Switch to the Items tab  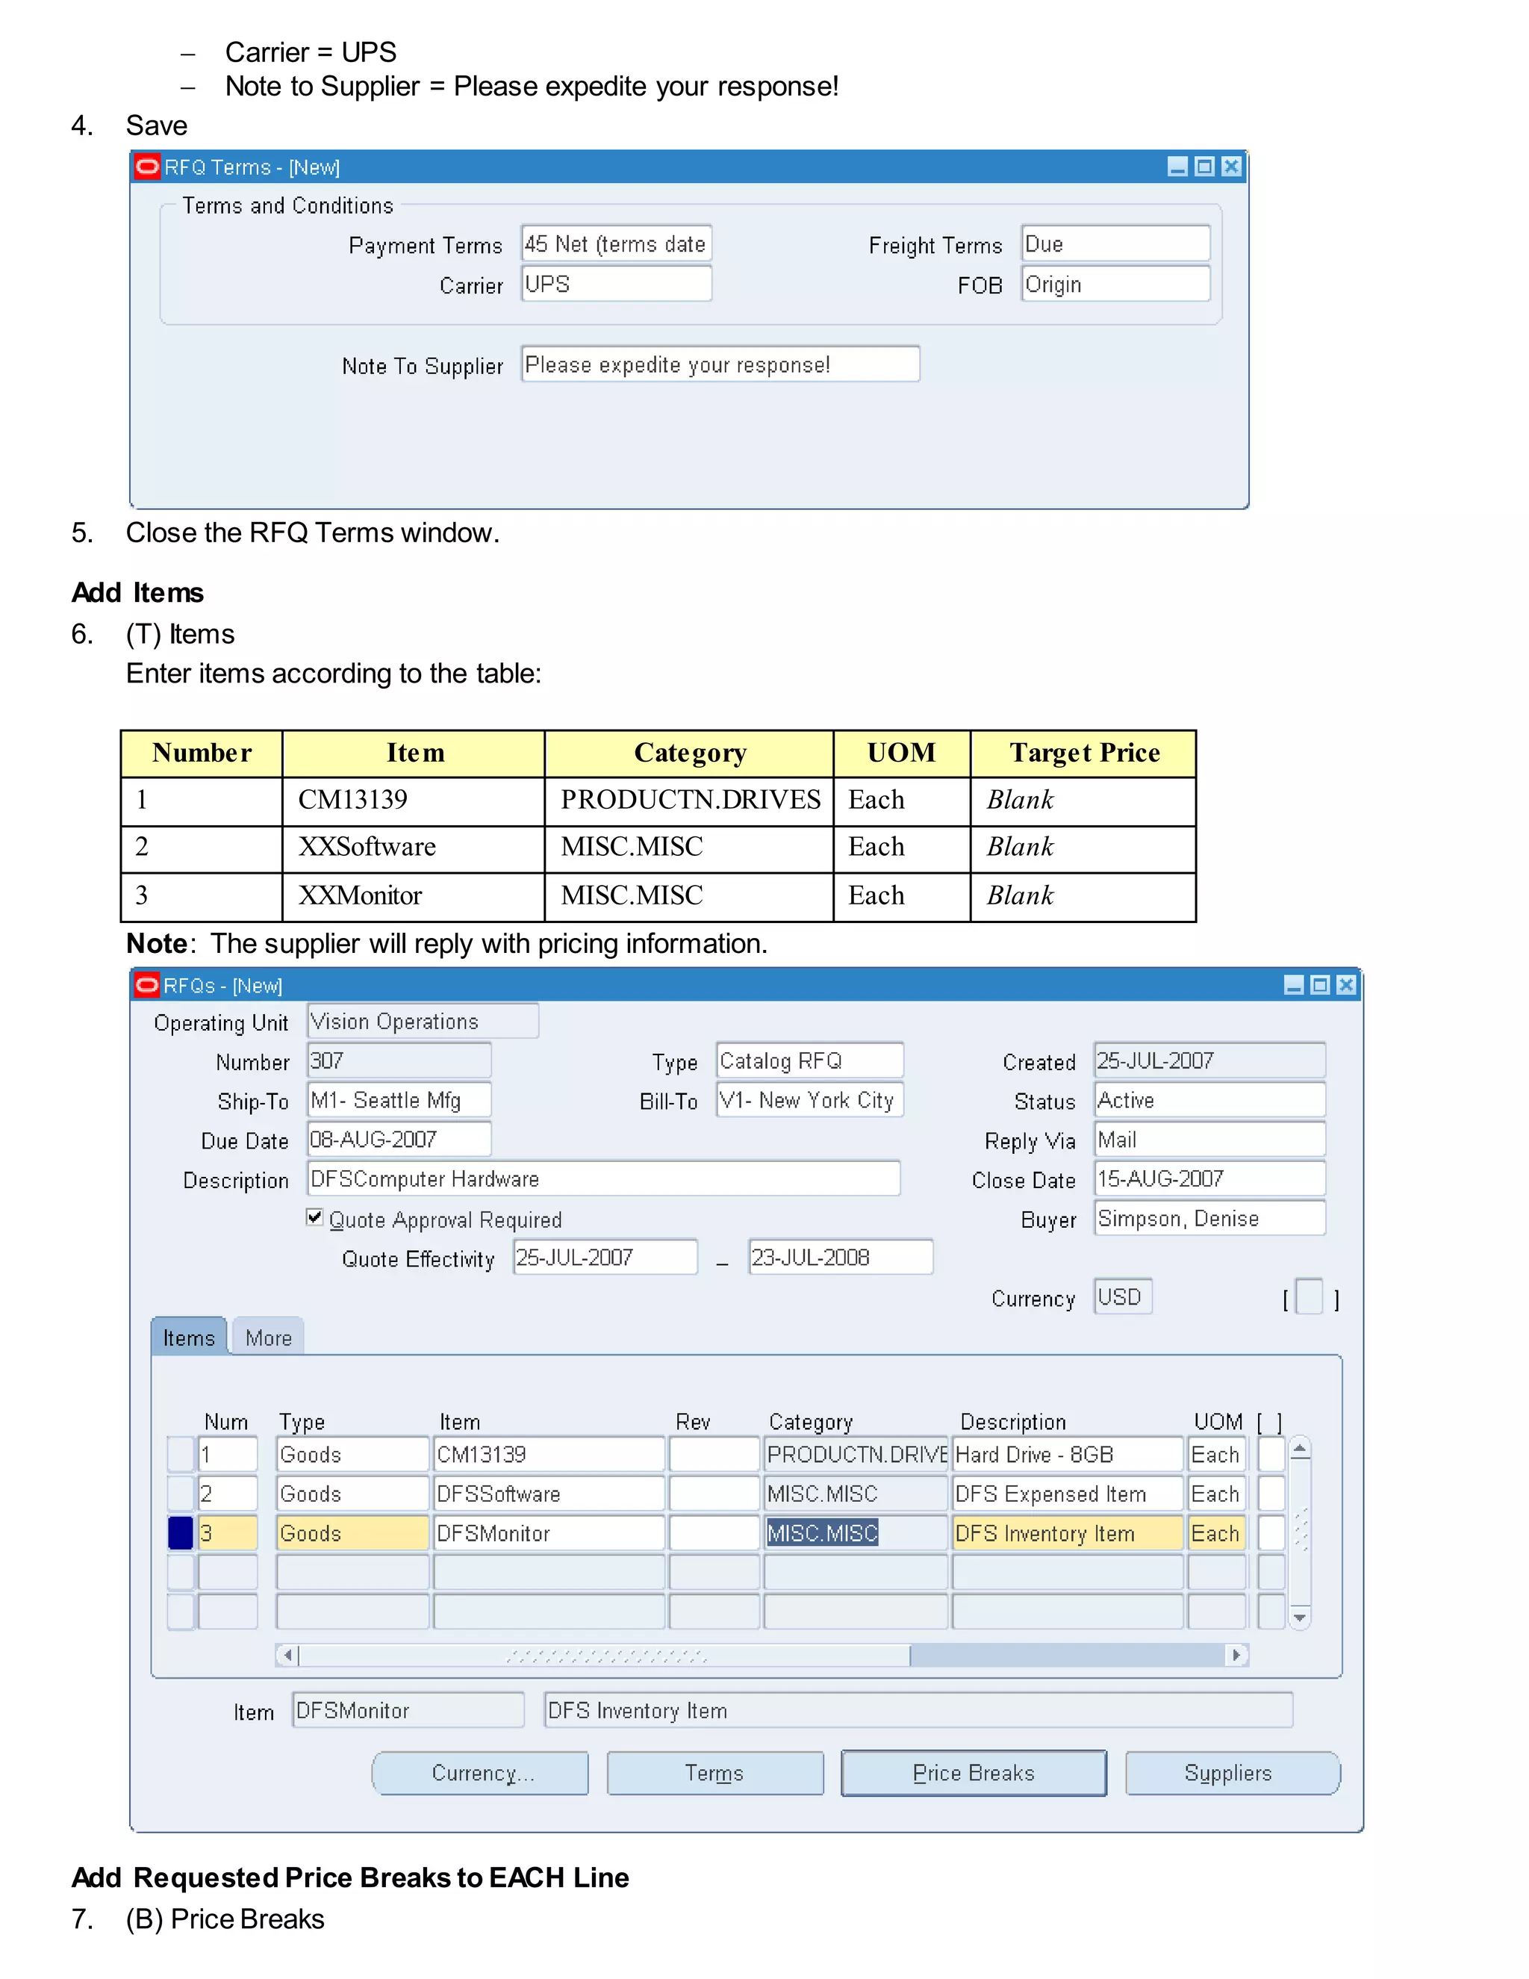[x=188, y=1338]
